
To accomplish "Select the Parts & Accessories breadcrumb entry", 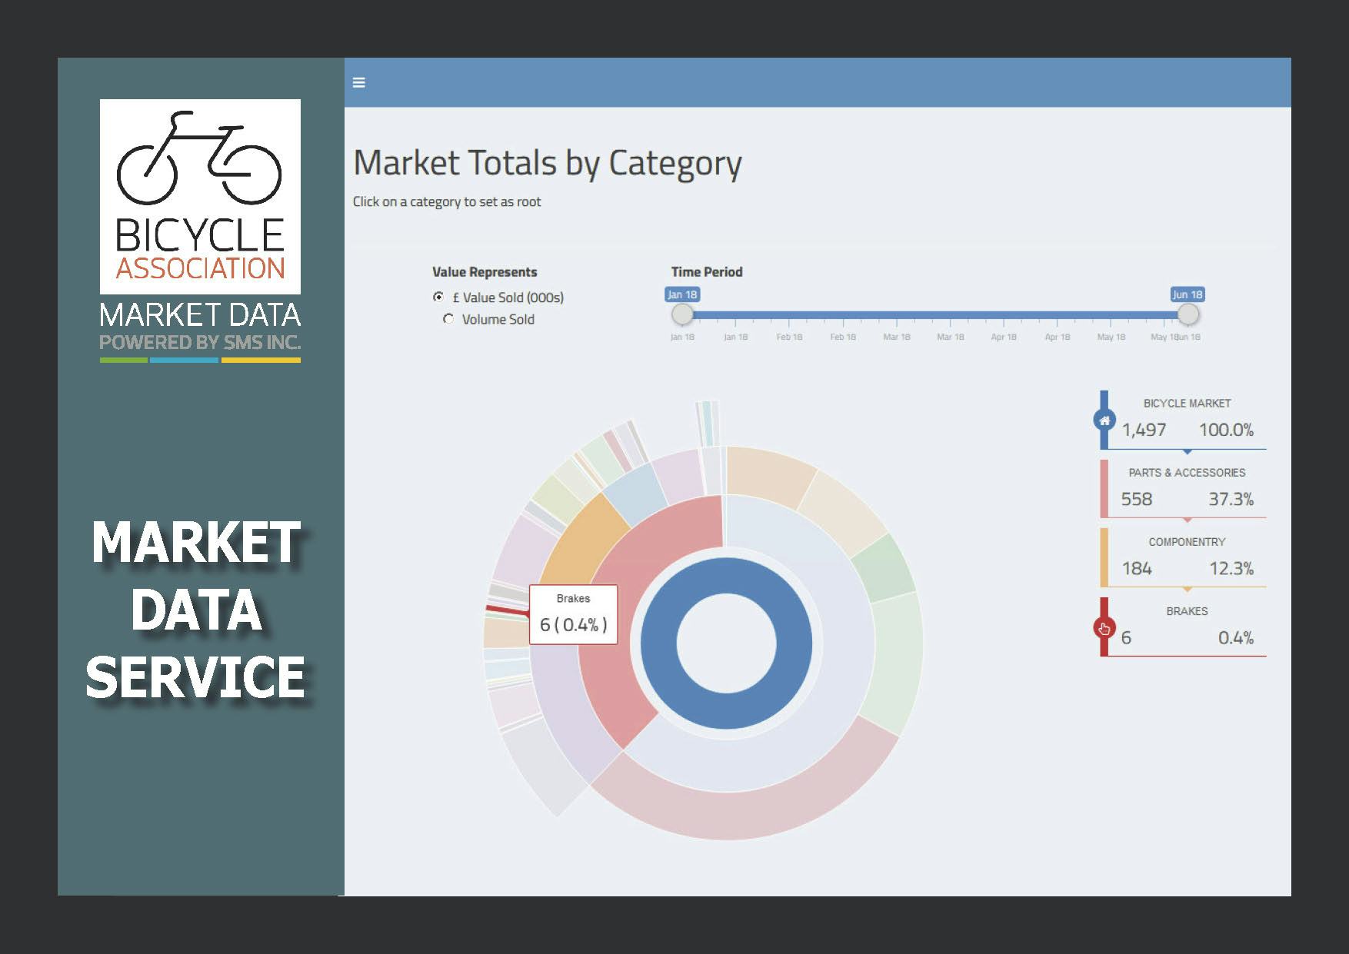I will tap(1187, 489).
